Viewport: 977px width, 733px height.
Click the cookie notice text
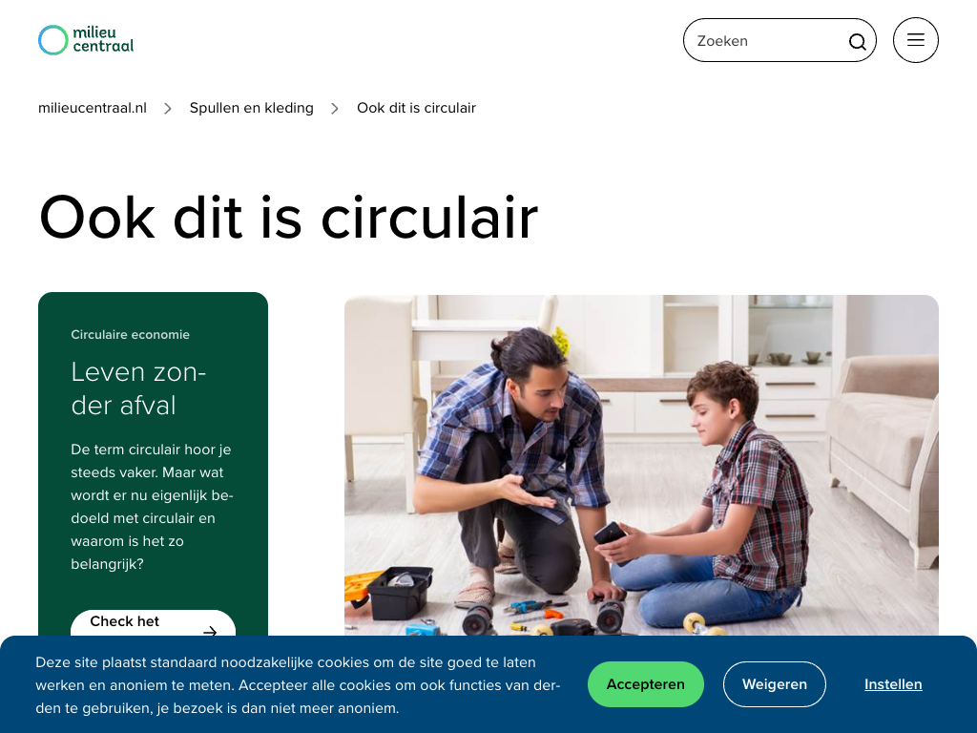pos(298,685)
